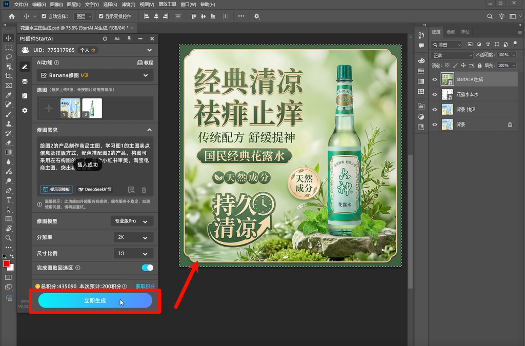Select the Move tool in the toolbar
The width and height of the screenshot is (525, 346).
pos(7,37)
